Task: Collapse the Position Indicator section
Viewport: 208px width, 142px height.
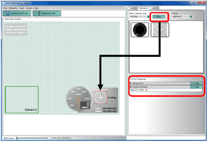Action: [x=131, y=87]
